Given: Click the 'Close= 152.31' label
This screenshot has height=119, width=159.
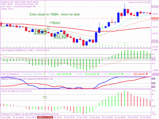Looking at the screenshot, I should (7, 9).
